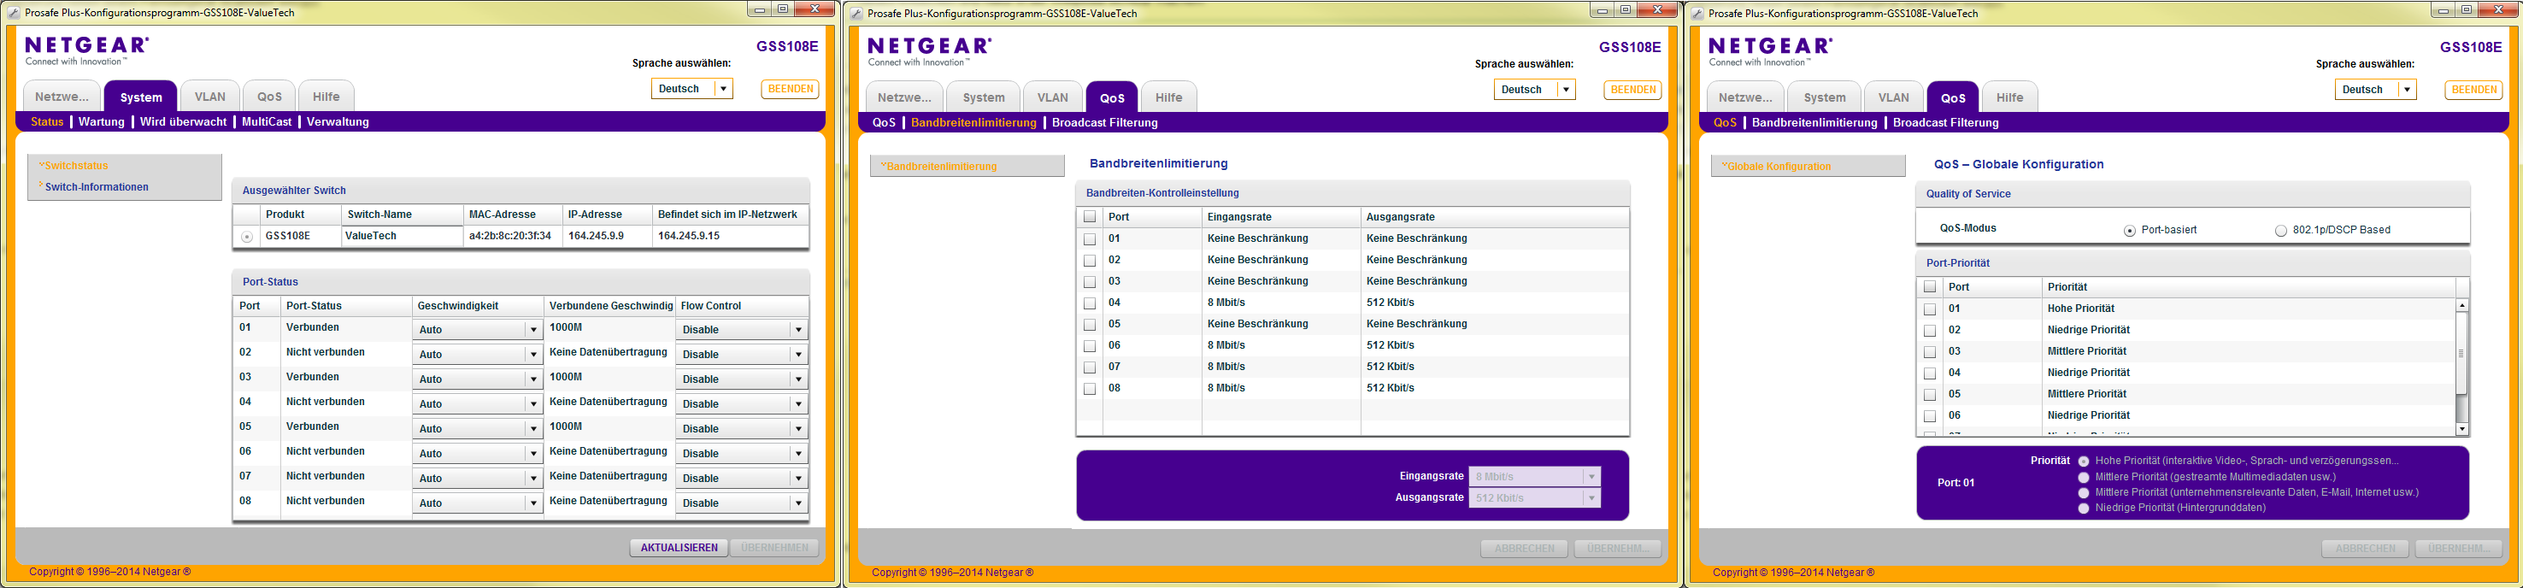Open the MultiCast submenu item
This screenshot has height=588, width=2523.
point(267,121)
